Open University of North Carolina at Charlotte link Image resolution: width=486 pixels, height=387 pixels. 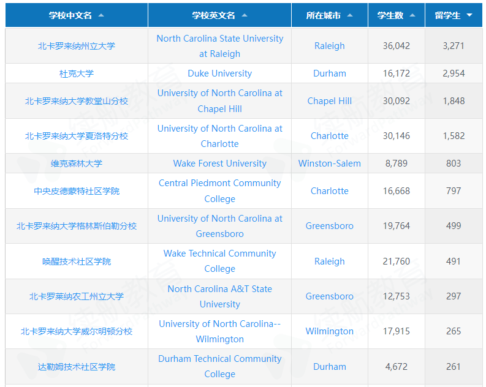[x=220, y=136]
